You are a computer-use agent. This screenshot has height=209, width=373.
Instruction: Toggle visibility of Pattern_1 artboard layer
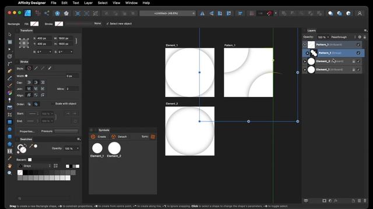(x=358, y=45)
